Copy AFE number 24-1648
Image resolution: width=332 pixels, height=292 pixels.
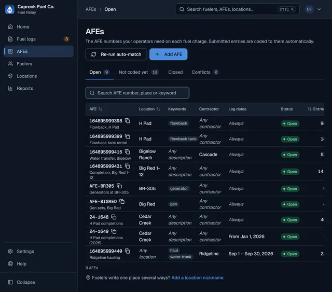[x=114, y=217]
